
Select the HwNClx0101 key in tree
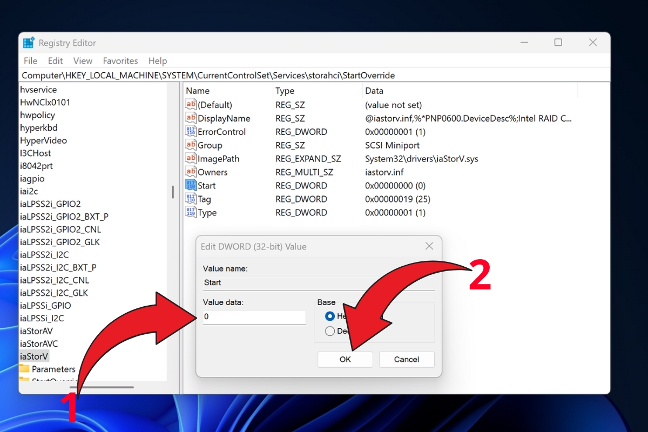coord(45,102)
